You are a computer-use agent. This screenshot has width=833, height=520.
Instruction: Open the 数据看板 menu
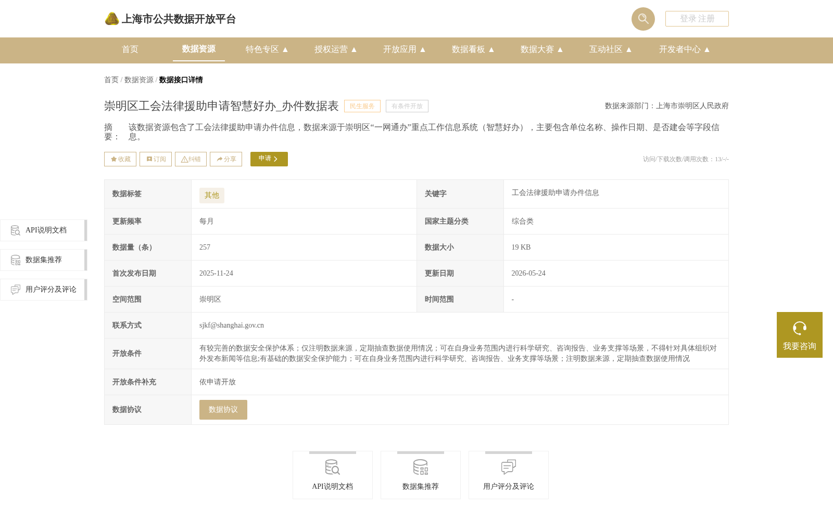click(473, 49)
